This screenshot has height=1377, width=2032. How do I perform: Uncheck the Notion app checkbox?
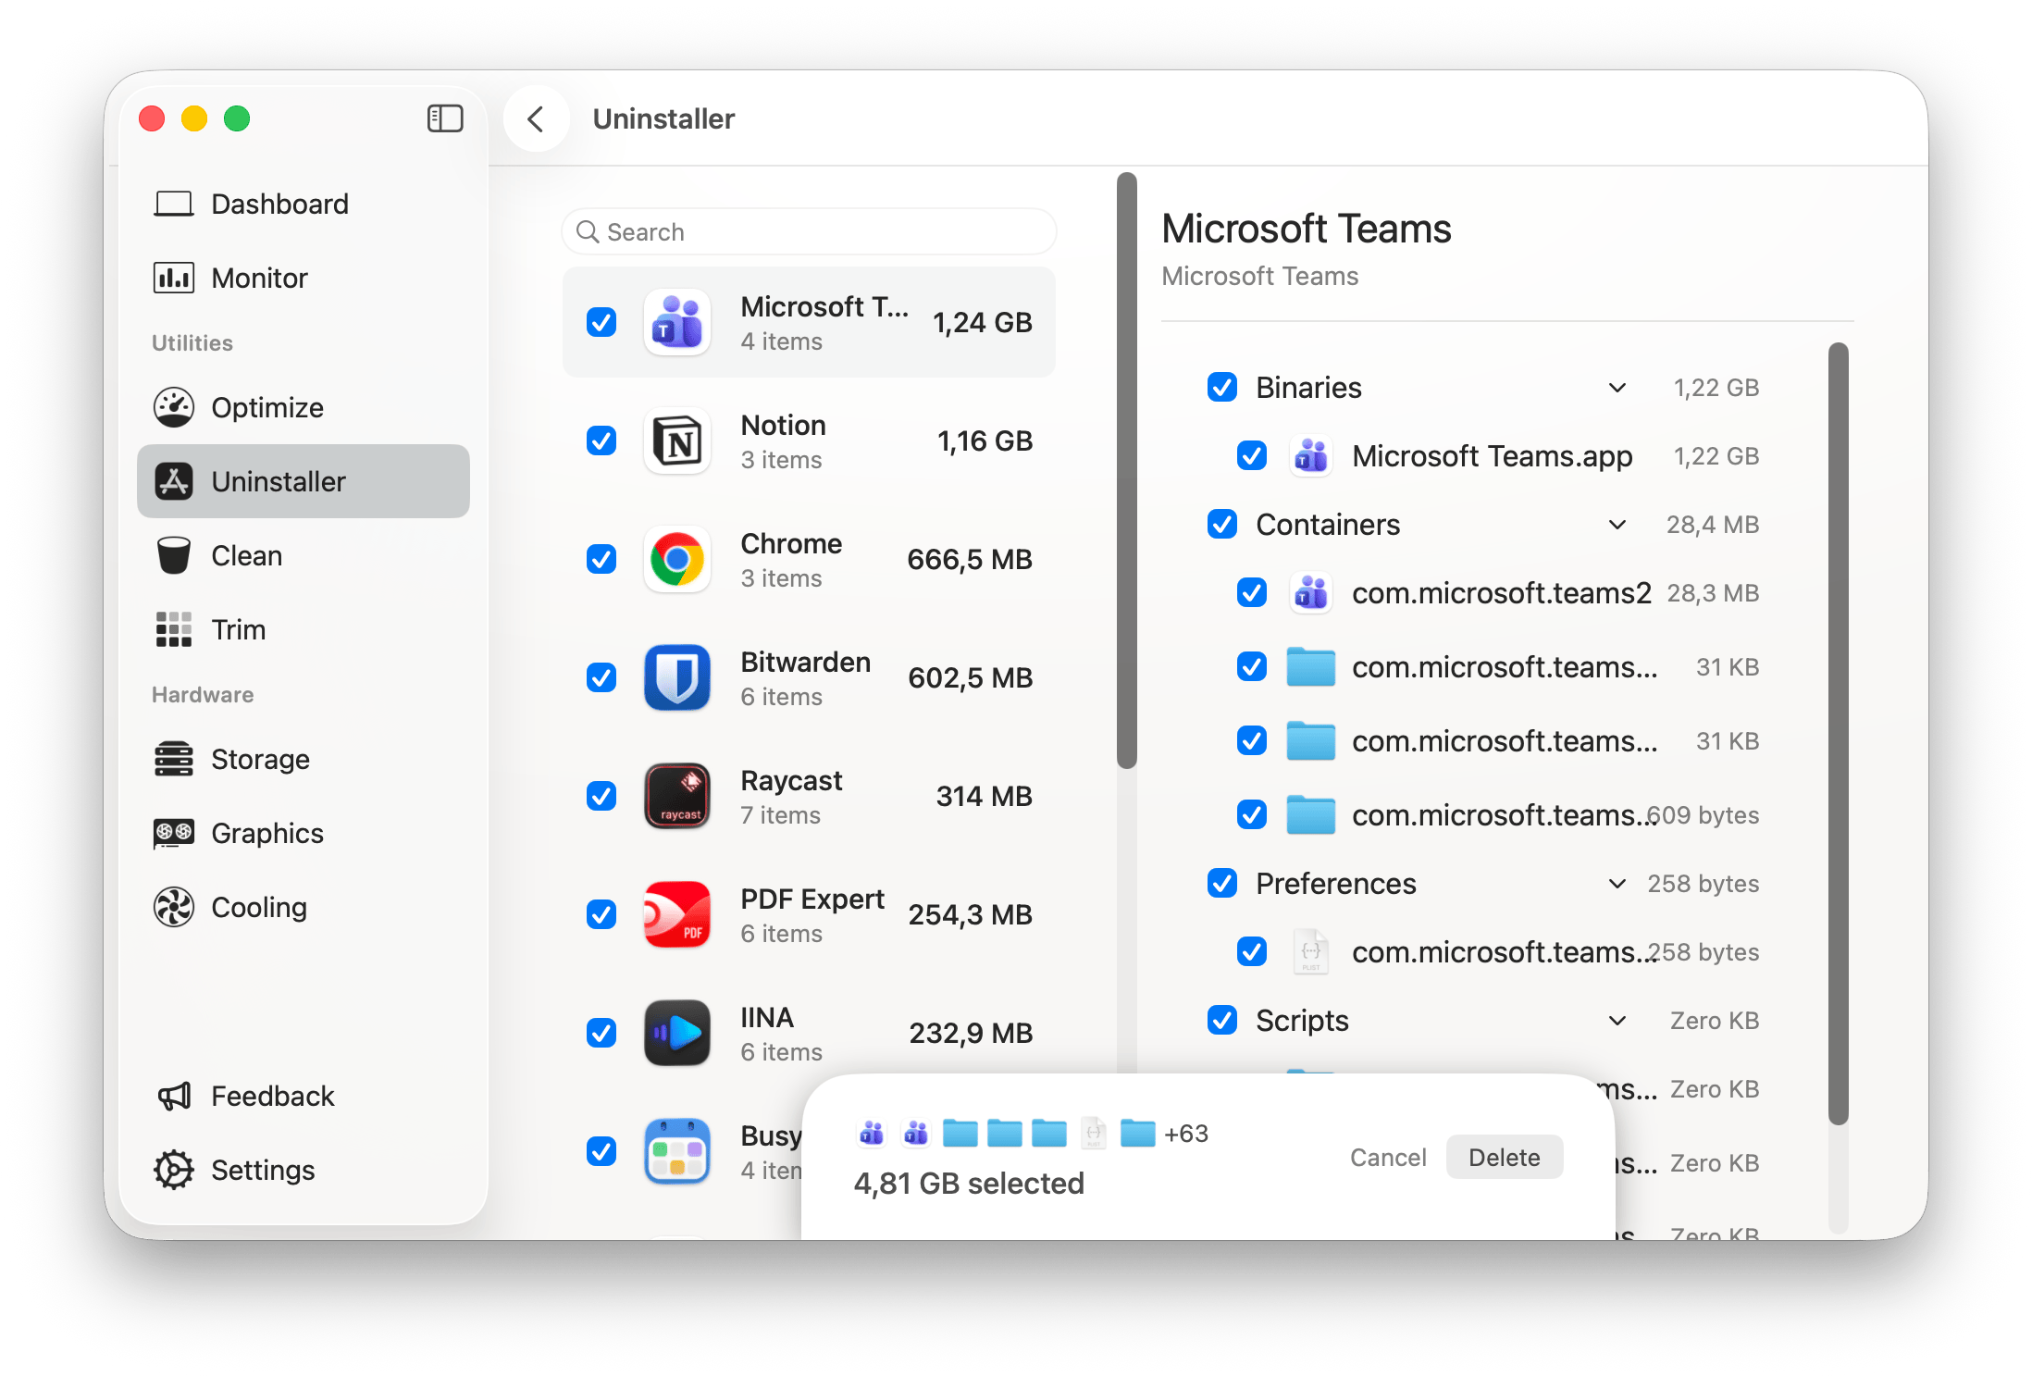coord(601,440)
